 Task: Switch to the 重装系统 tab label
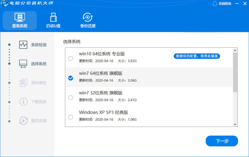(20, 26)
